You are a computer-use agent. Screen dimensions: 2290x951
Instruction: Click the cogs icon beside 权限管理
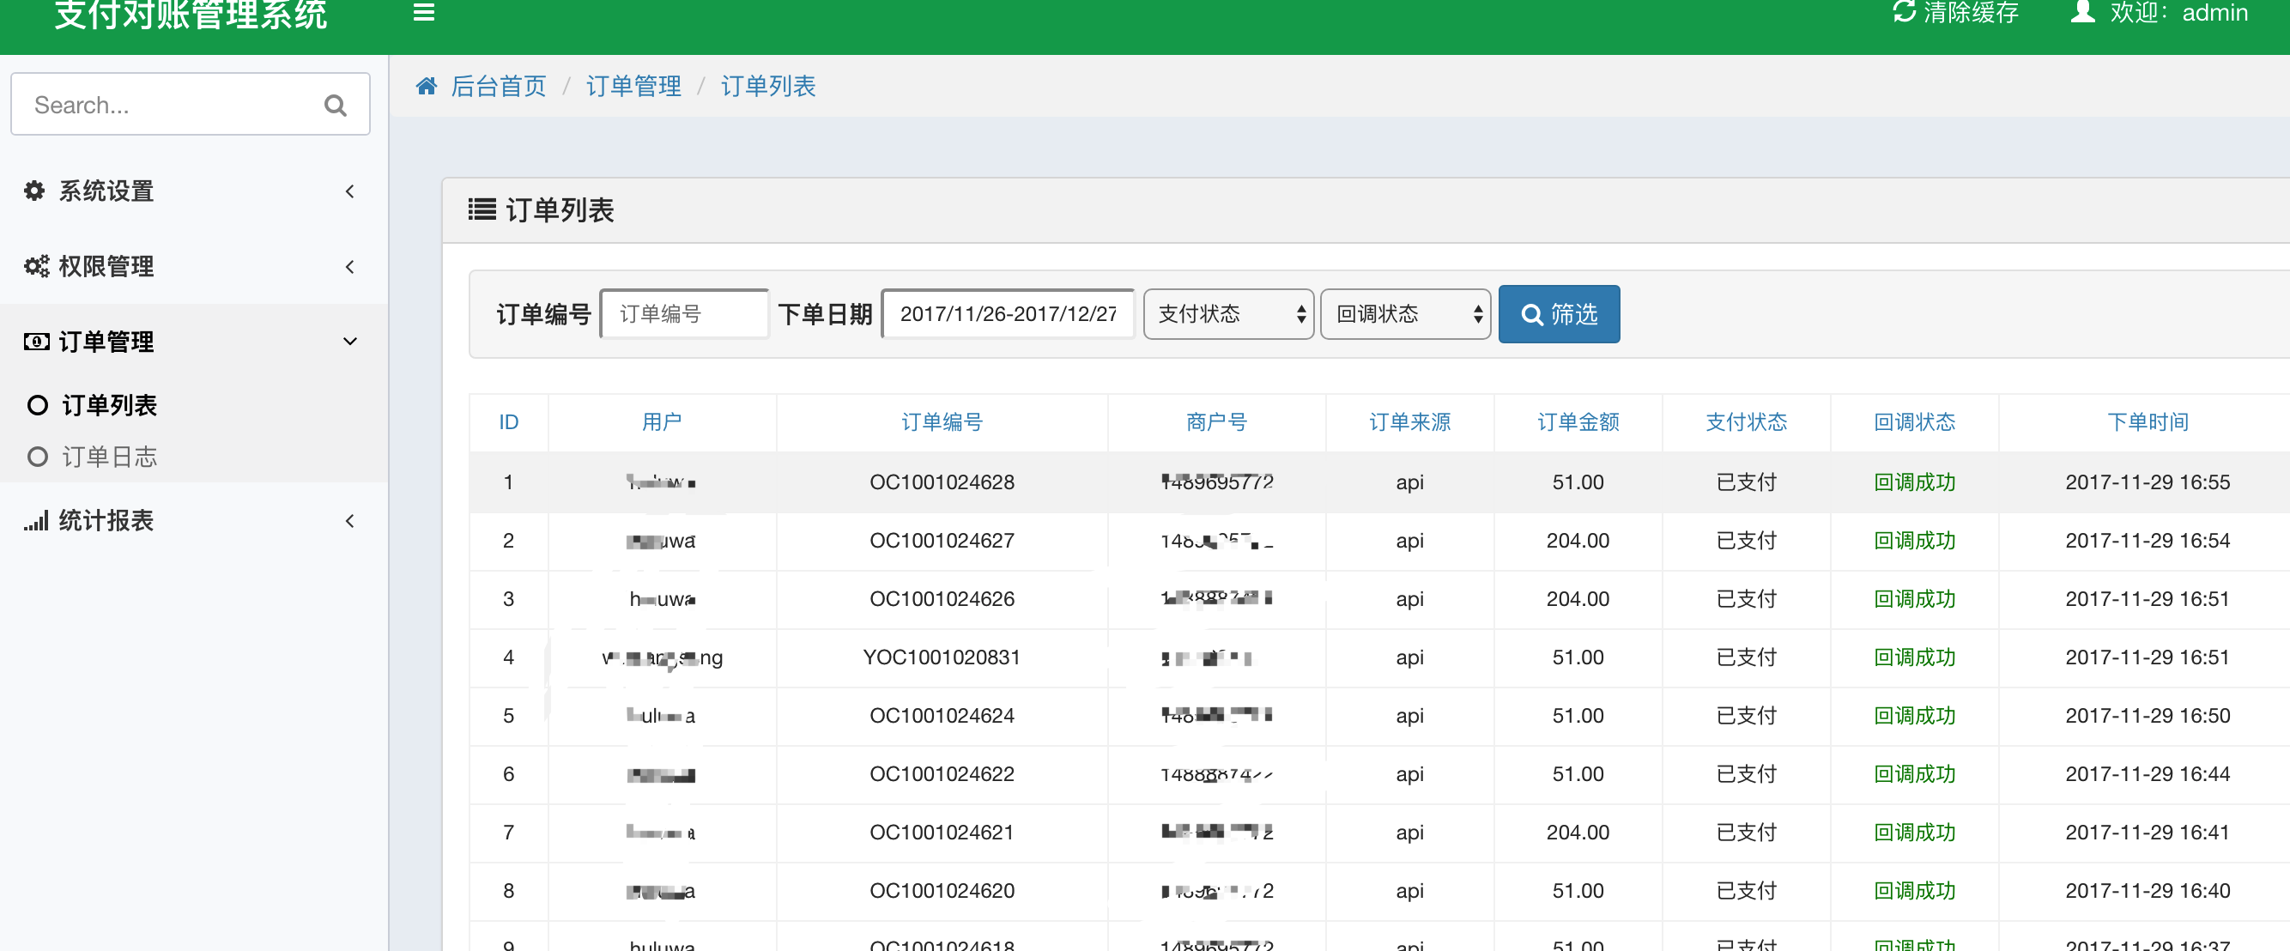(36, 267)
